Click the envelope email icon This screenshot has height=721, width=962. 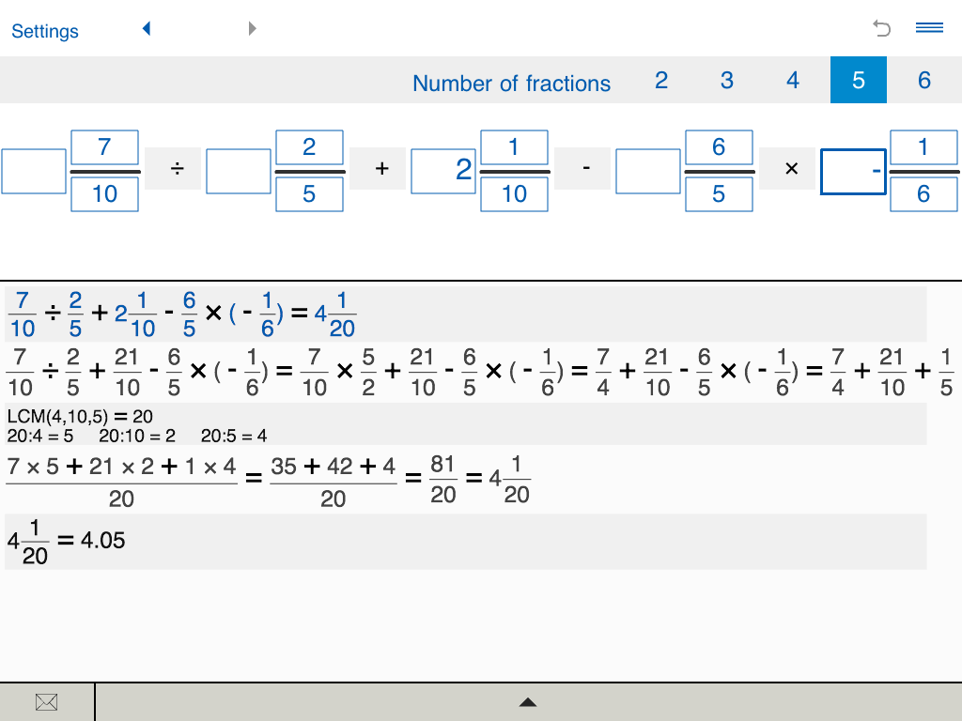pos(47,702)
